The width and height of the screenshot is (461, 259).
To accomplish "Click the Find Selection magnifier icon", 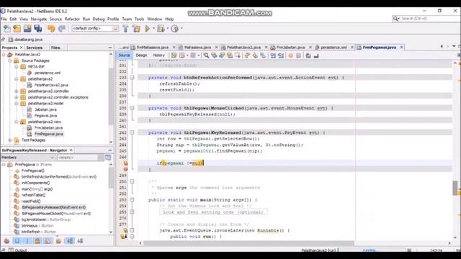I will (206, 55).
